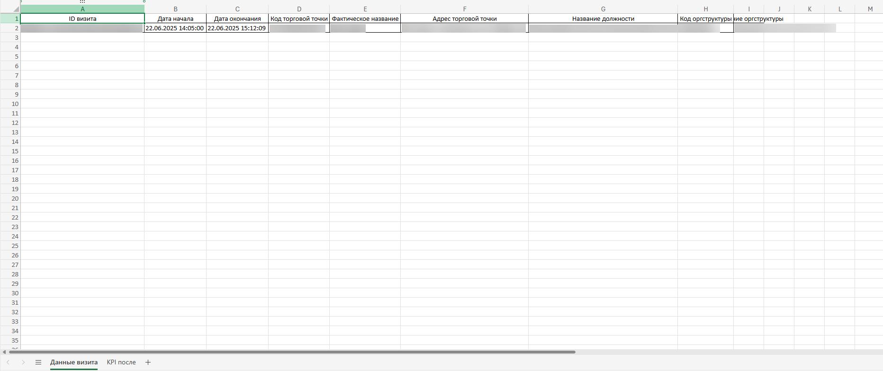The width and height of the screenshot is (883, 371).
Task: Select row 35 header
Action: pyautogui.click(x=10, y=340)
